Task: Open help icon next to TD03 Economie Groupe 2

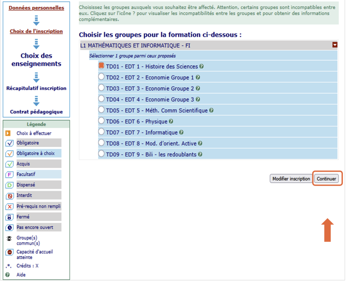Action: (x=198, y=89)
